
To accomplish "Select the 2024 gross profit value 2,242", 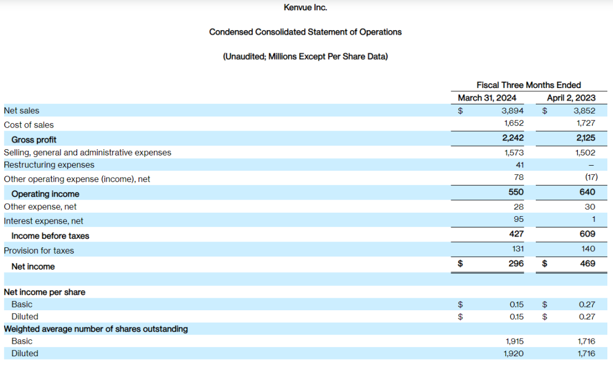I will point(513,138).
